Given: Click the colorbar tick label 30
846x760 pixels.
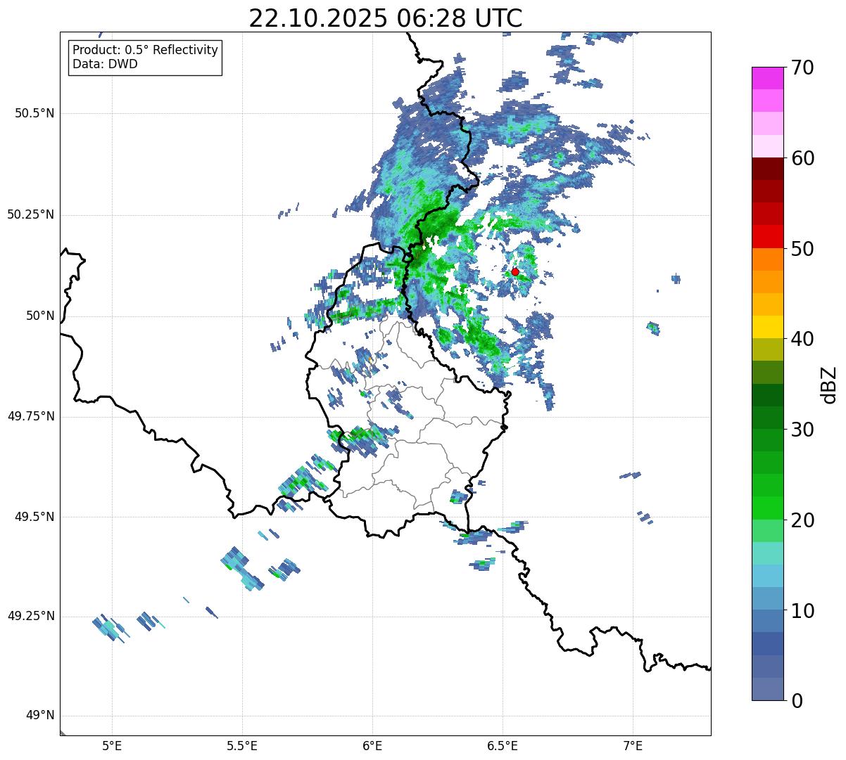Looking at the screenshot, I should tap(802, 430).
